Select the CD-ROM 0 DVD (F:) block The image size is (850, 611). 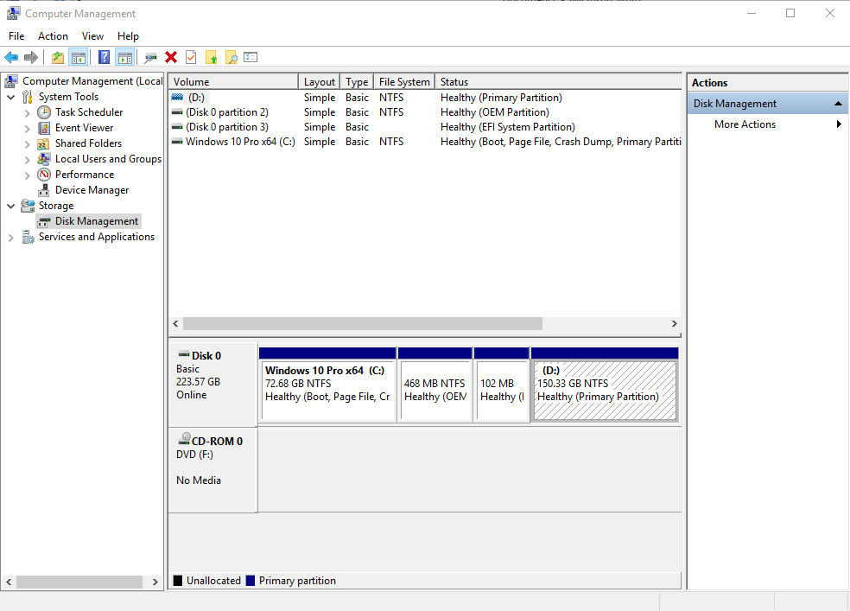click(x=212, y=471)
